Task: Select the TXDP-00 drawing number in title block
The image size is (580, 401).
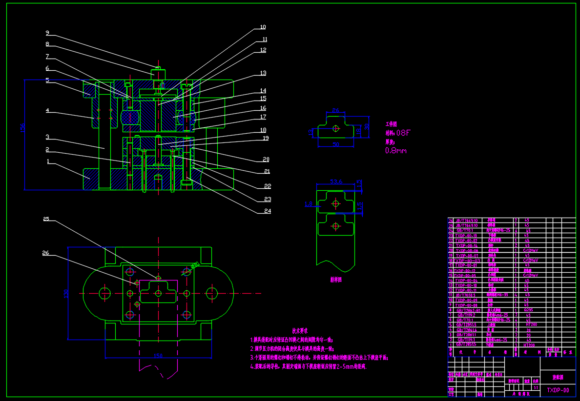Action: [558, 390]
